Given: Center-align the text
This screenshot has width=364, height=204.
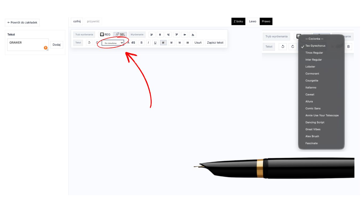Looking at the screenshot, I should [x=171, y=42].
